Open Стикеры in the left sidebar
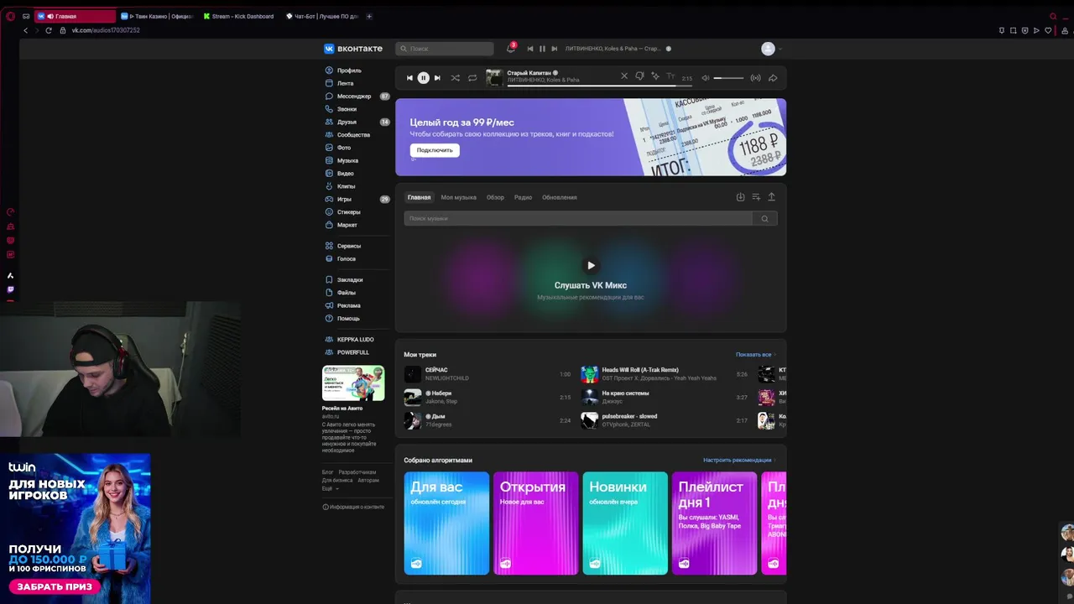Image resolution: width=1074 pixels, height=604 pixels. (348, 212)
